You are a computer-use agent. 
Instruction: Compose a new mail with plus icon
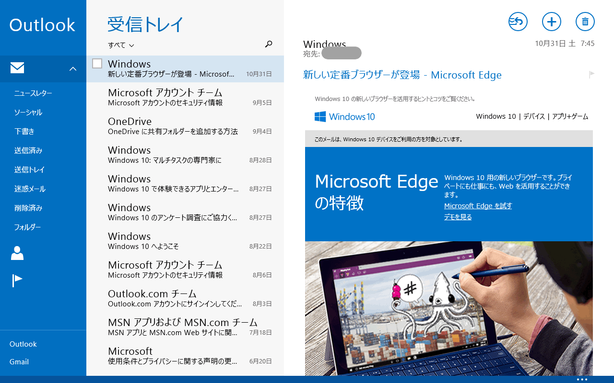[551, 22]
